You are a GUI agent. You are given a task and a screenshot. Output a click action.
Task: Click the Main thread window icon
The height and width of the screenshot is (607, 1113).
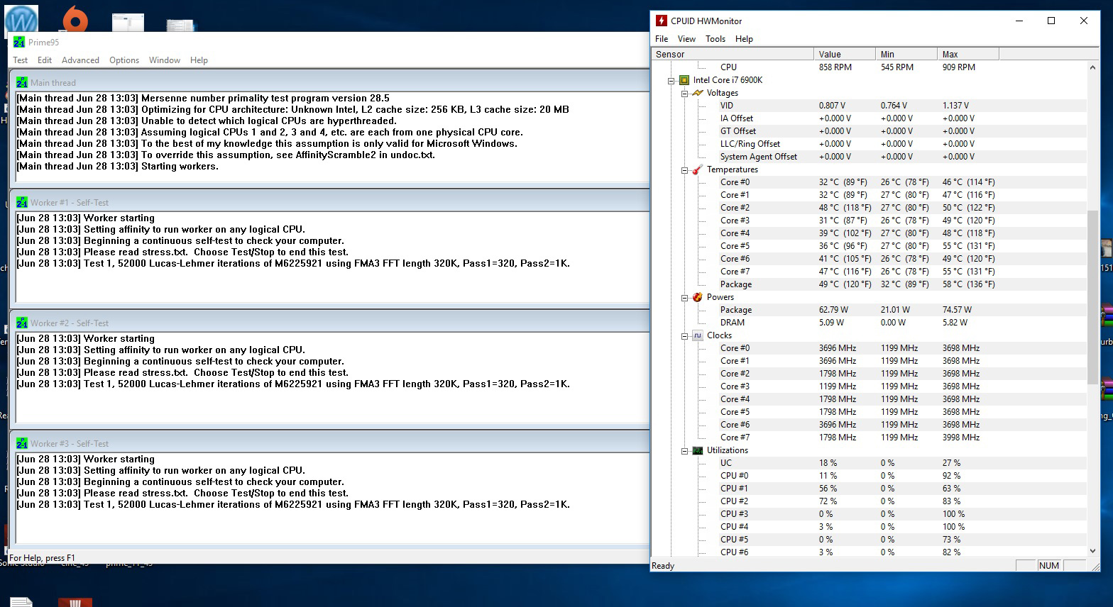22,82
